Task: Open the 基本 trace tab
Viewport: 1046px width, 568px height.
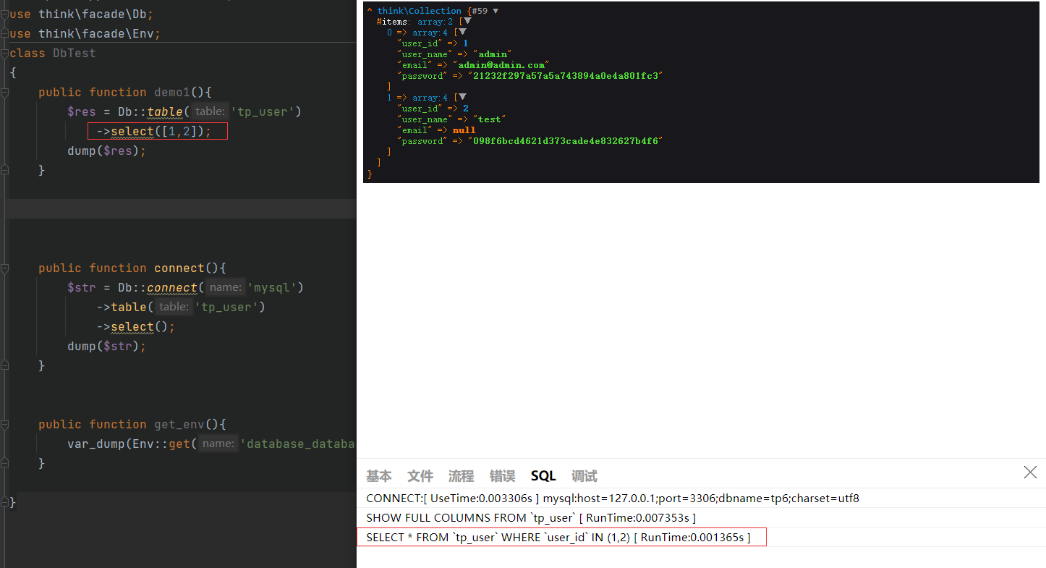Action: [x=379, y=476]
